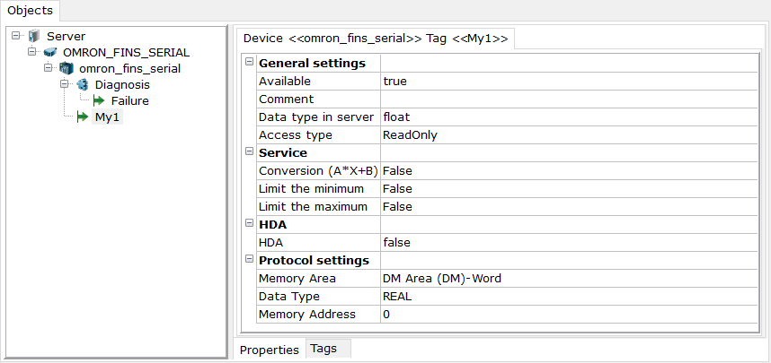771x363 pixels.
Task: Click the Memory Address property label
Action: pos(306,314)
